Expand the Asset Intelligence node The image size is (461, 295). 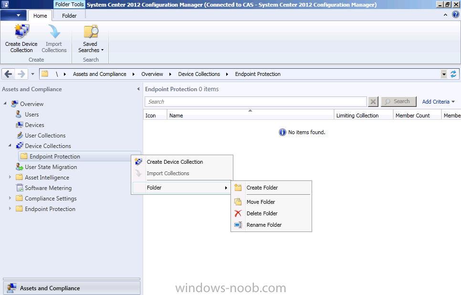click(x=10, y=177)
